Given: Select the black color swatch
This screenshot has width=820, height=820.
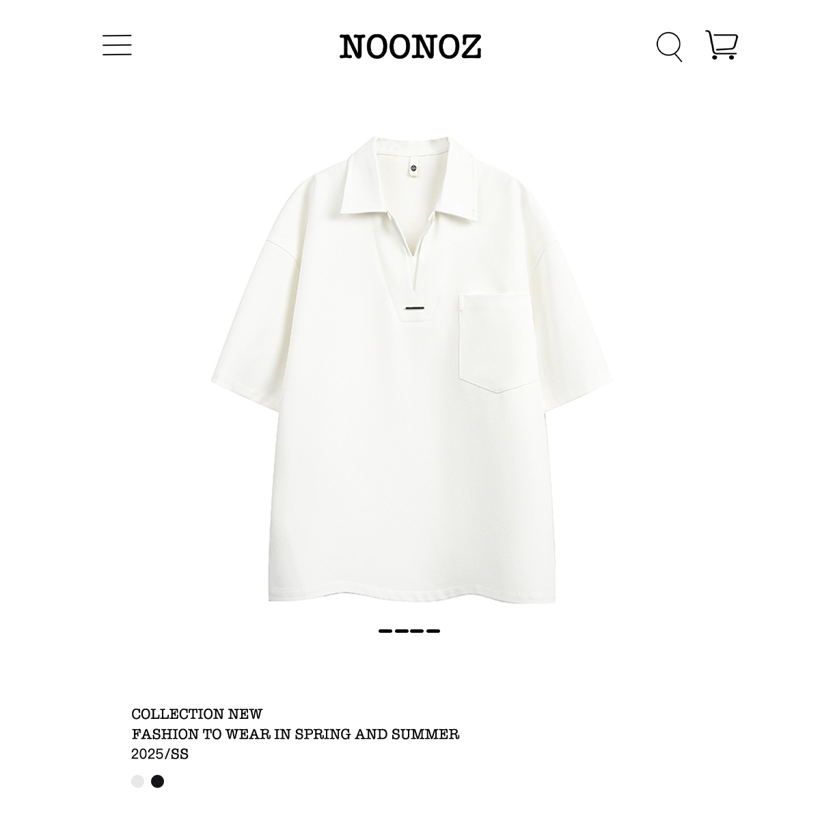Looking at the screenshot, I should 158,781.
